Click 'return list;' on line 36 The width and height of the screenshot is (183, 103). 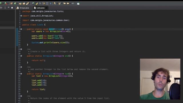point(38,89)
